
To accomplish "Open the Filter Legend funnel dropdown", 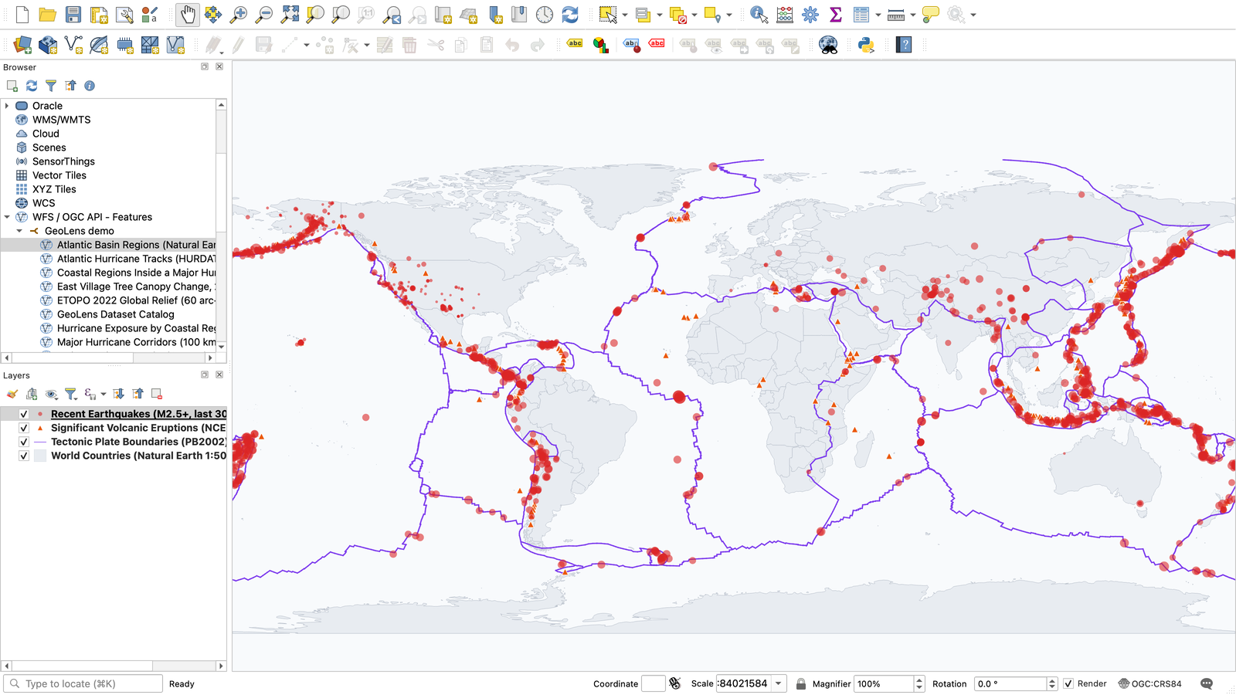I will 71,394.
